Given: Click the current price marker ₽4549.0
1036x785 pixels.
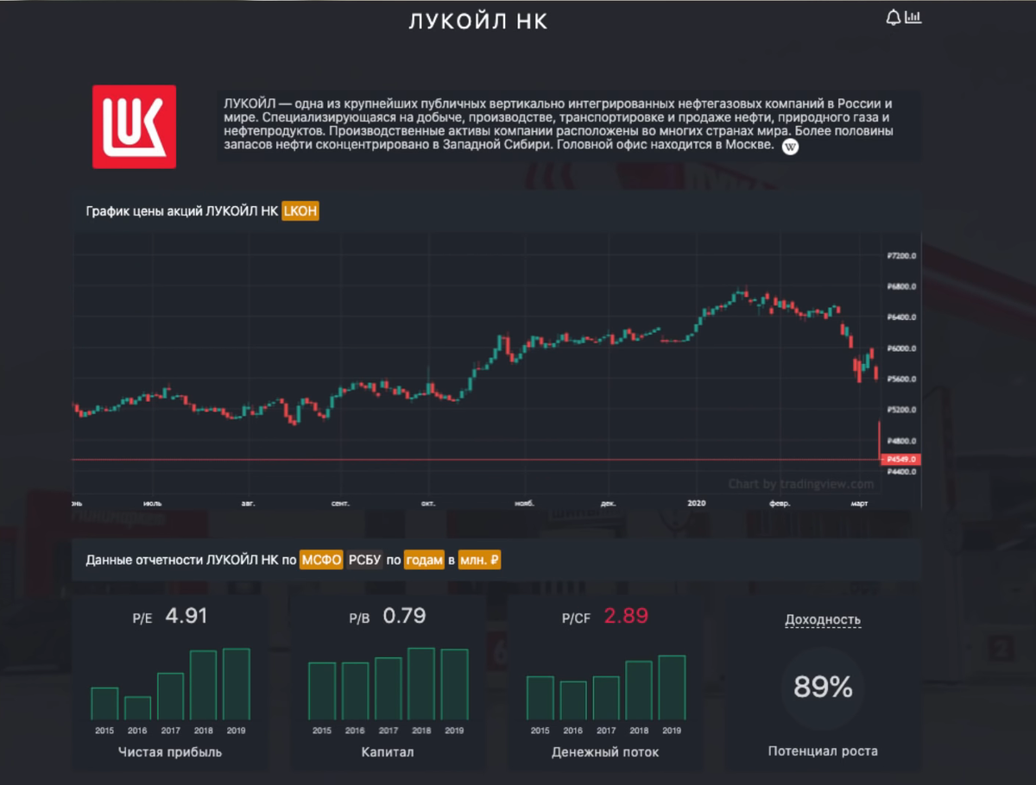Looking at the screenshot, I should (x=900, y=459).
